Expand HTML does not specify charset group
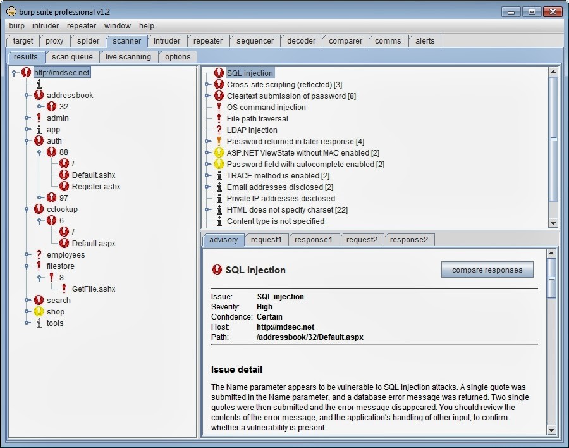The width and height of the screenshot is (569, 448). 207,209
